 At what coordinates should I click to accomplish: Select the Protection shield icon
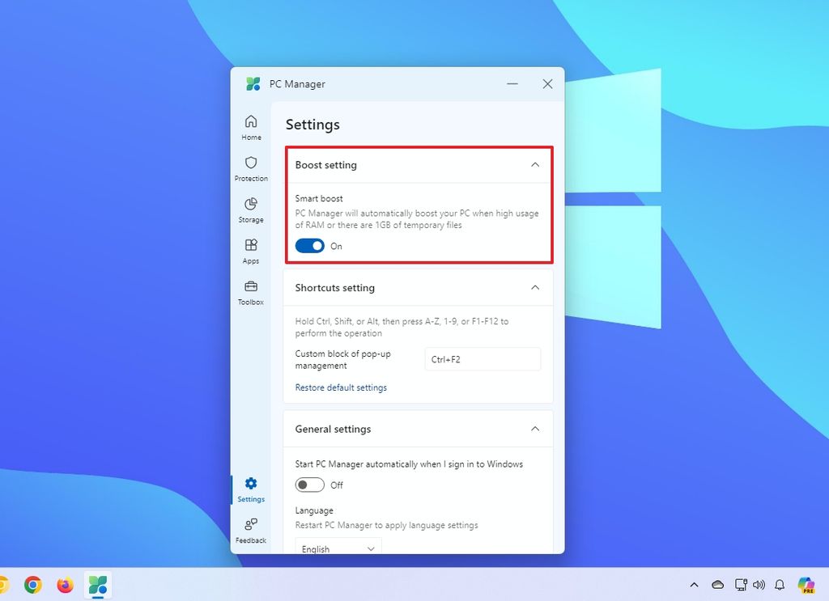251,167
